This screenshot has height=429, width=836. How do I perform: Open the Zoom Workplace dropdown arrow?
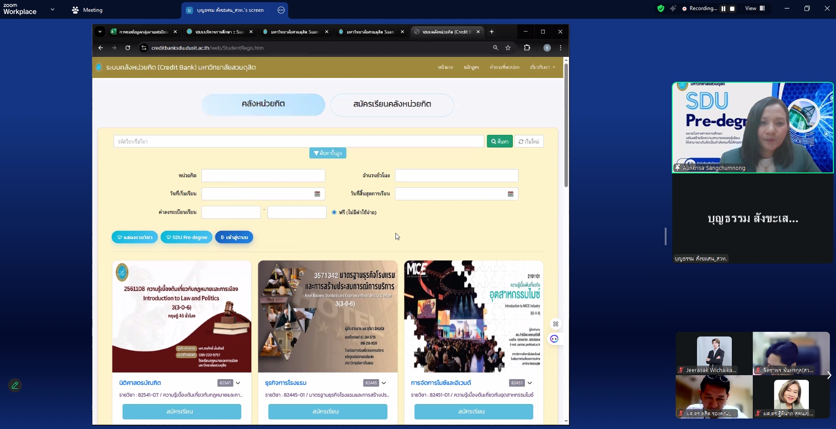coord(53,9)
